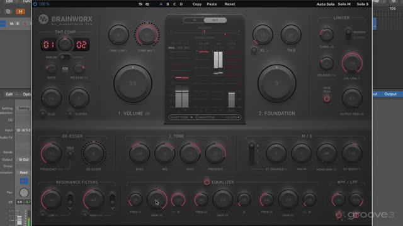Open the Competitive target dropdown
This screenshot has height=226, width=403.
[x=219, y=117]
